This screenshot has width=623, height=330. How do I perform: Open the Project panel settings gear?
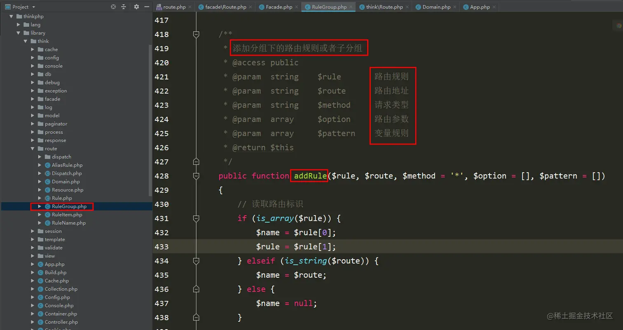click(x=137, y=7)
